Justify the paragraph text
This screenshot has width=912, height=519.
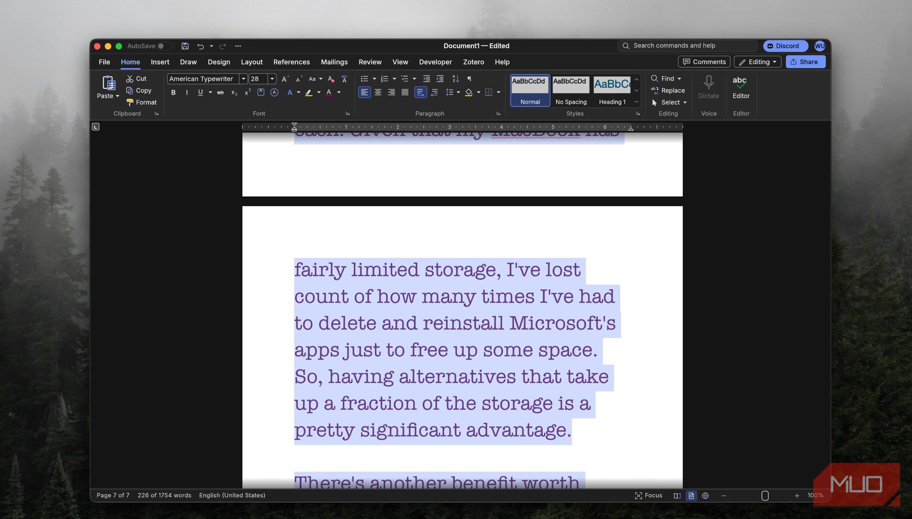tap(405, 93)
